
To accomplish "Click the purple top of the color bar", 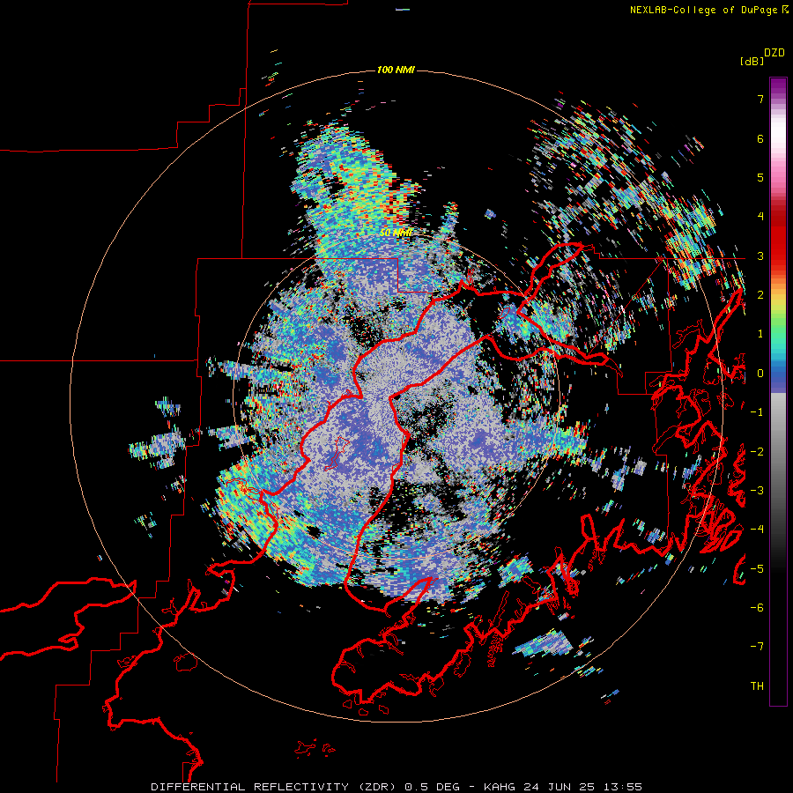I will tap(778, 86).
